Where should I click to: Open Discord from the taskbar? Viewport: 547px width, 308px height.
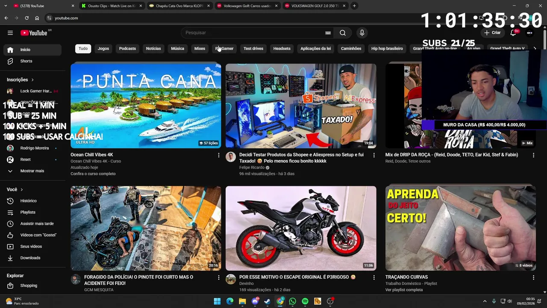[255, 301]
